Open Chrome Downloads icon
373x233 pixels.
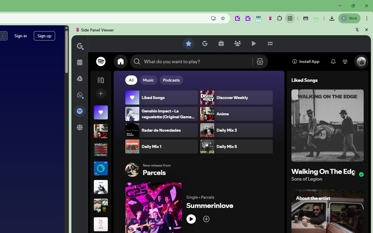[332, 18]
